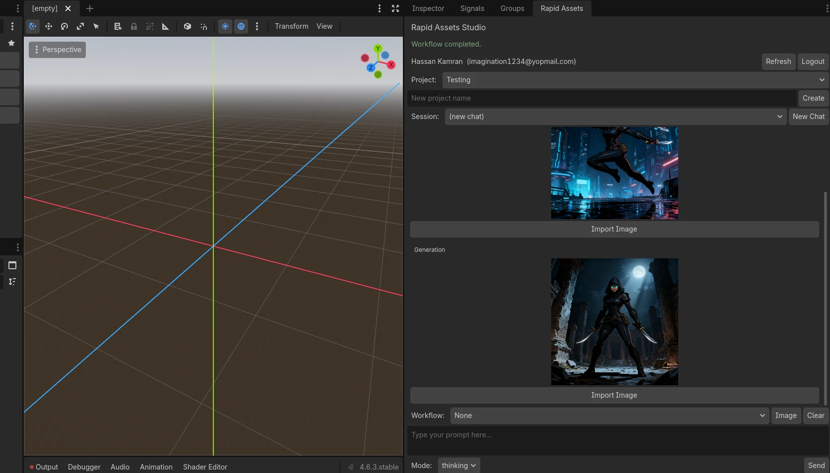Open the Transform menu
This screenshot has width=830, height=473.
[x=292, y=26]
